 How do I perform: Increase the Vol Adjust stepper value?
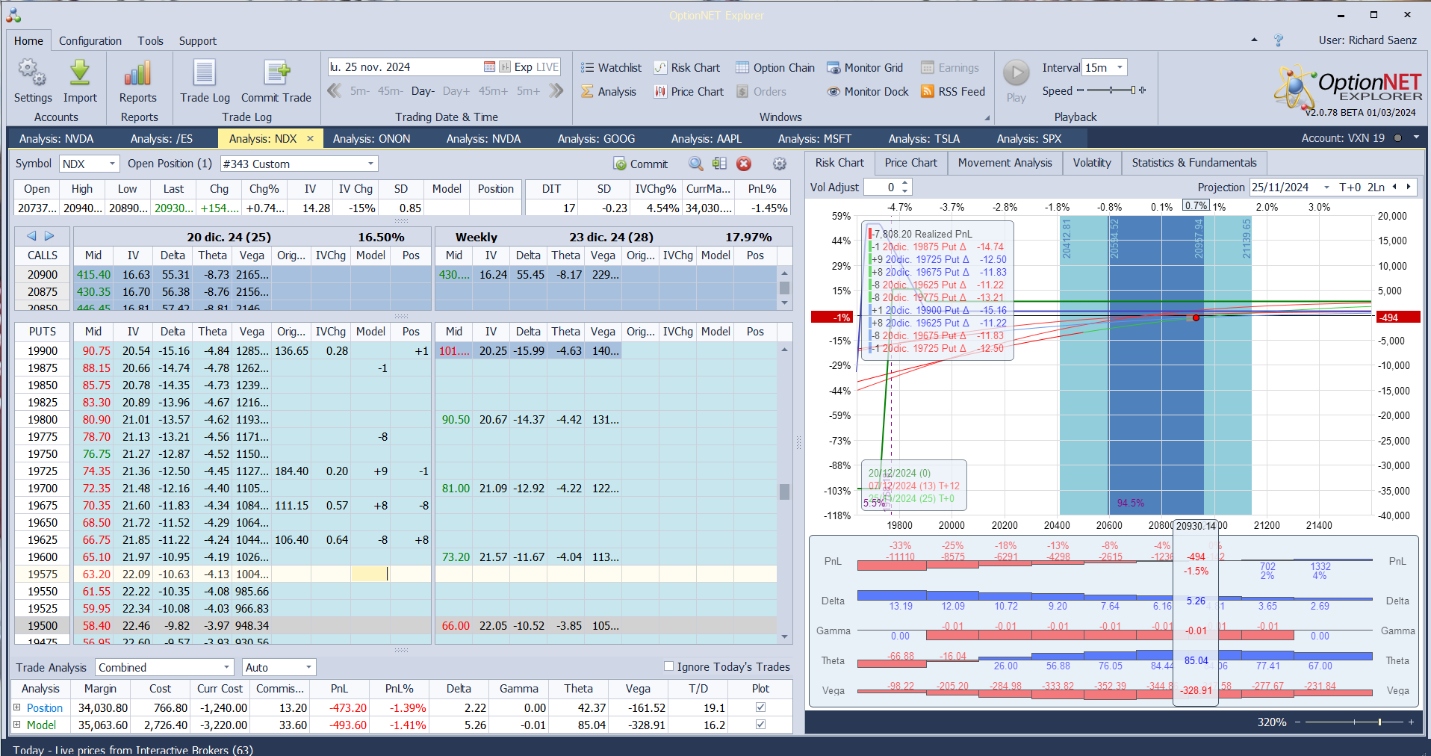(904, 183)
